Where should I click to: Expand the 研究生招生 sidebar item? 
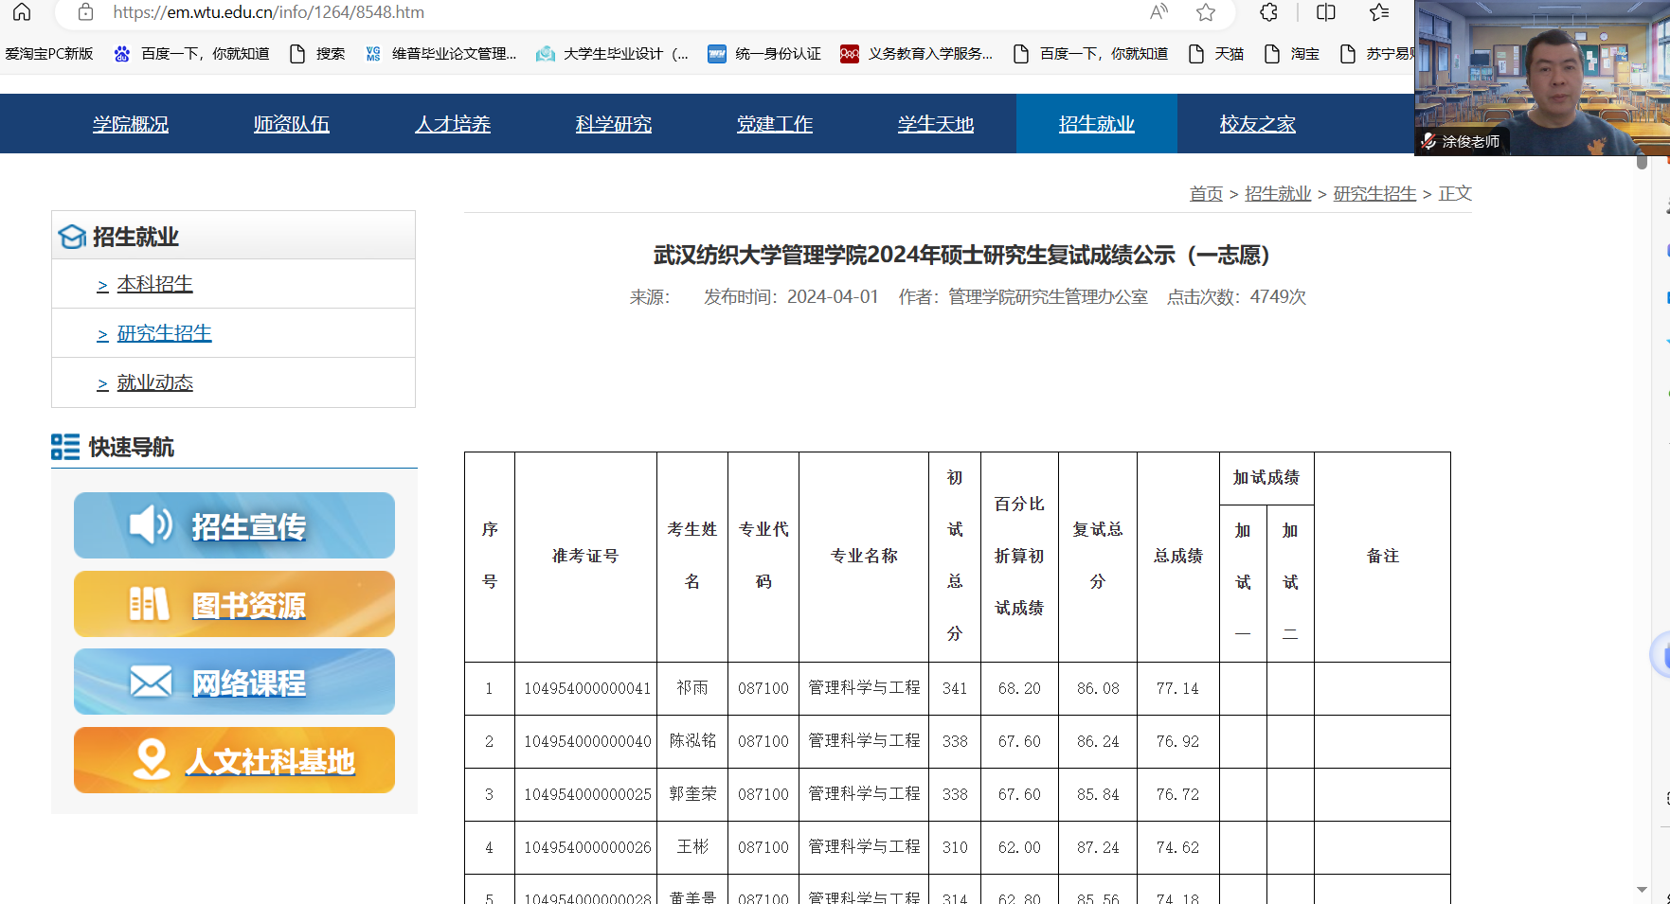tap(164, 333)
